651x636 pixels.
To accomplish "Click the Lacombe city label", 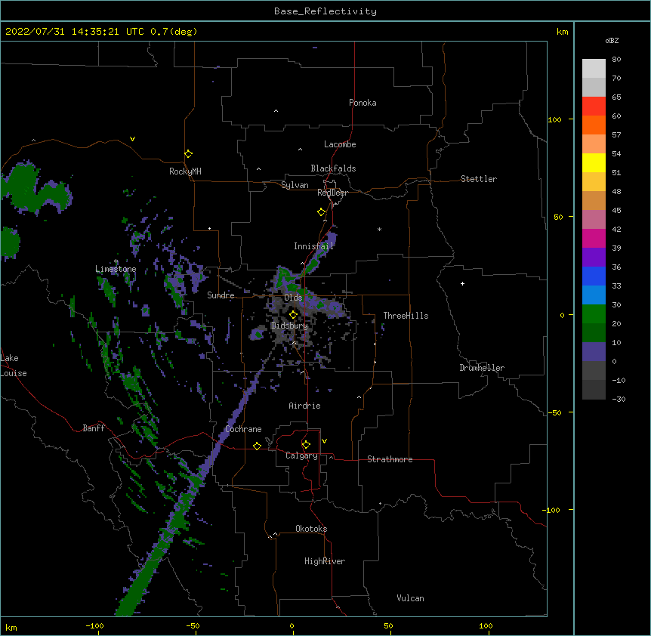I will pyautogui.click(x=340, y=144).
